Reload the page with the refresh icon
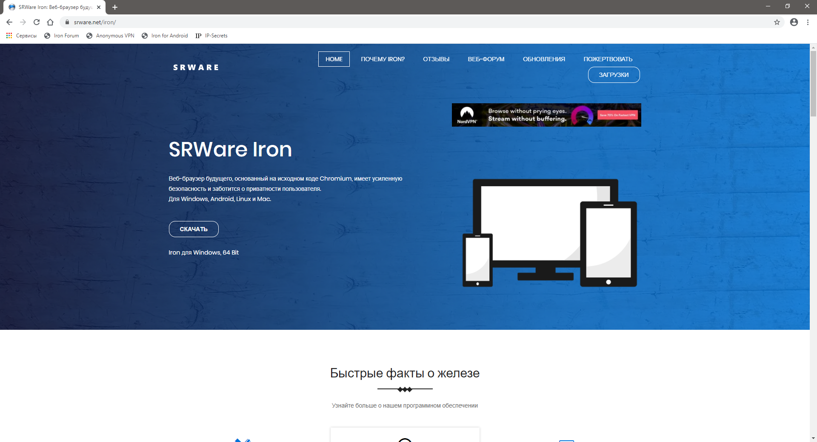This screenshot has height=442, width=817. tap(37, 22)
